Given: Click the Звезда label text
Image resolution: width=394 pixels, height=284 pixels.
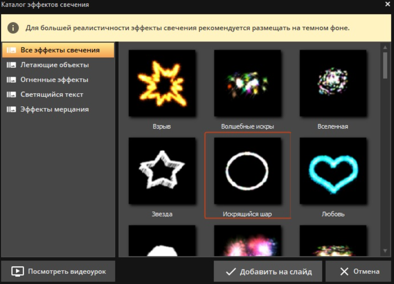Looking at the screenshot, I should [162, 214].
